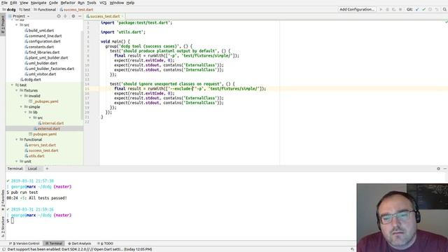Collapse the fixtures folder
Viewport: 448px width, 252px height.
point(17,90)
